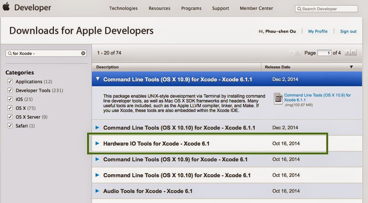Screen dimensions: 368x203
Task: Expand Command Line Tools 10.10 Xcode 6.1.1 row
Action: 97,127
